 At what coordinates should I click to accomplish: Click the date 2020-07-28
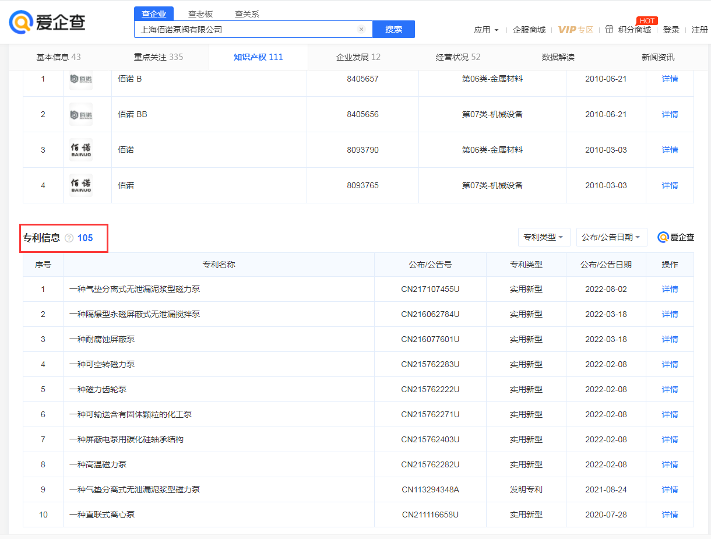606,515
